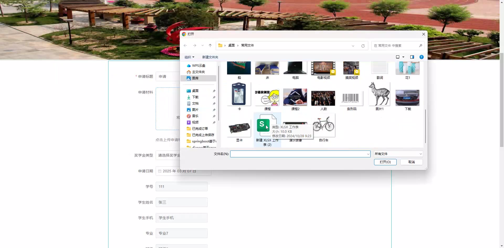Select WPS云盘 in the navigation pane
504x248 pixels.
click(198, 66)
